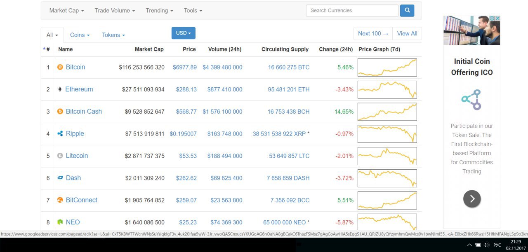Open the NEO link
The height and width of the screenshot is (252, 528).
tap(73, 222)
